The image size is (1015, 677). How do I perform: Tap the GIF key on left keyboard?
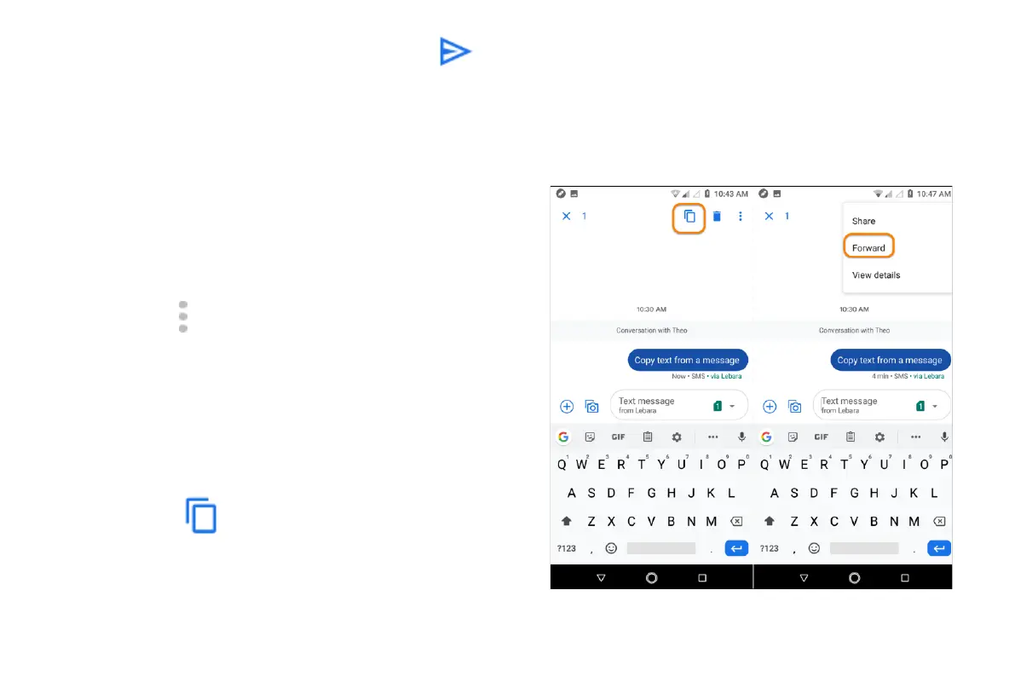618,437
